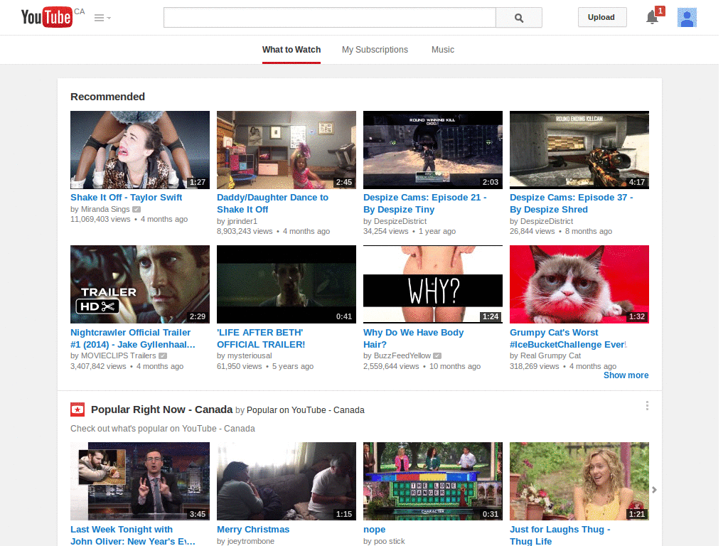Open 'Popular Right Now - Canada' heading
Viewport: 728px width, 546px height.
coord(161,409)
